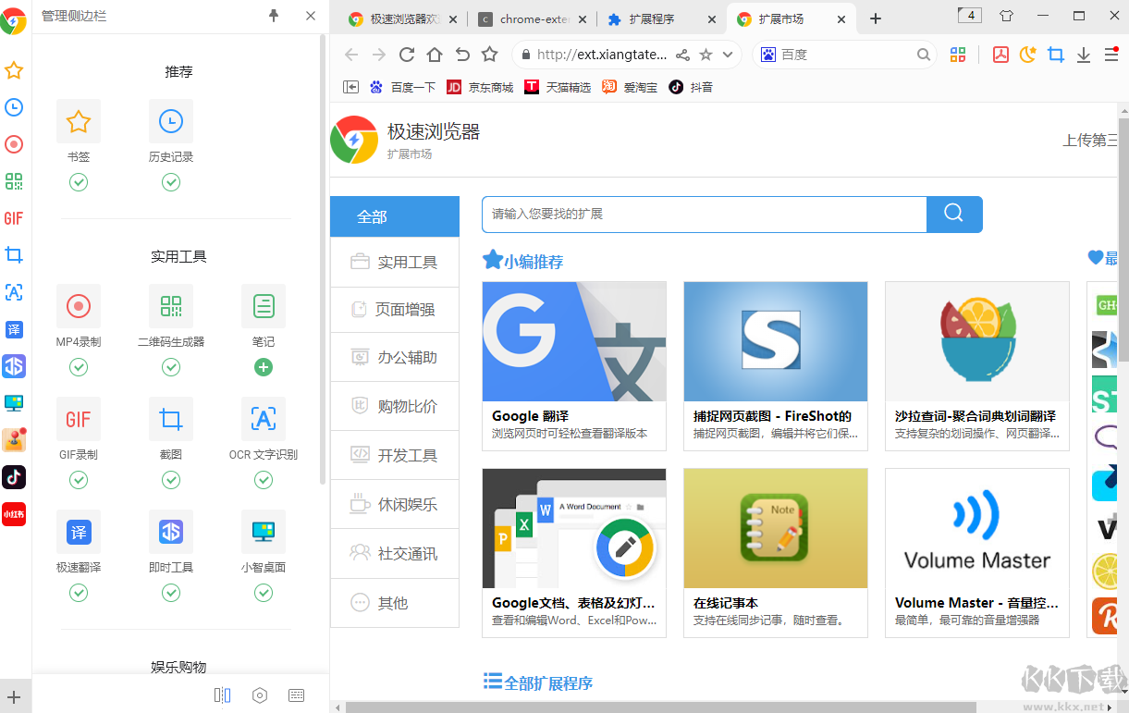Open the 二维码生成器 tool

coord(171,306)
